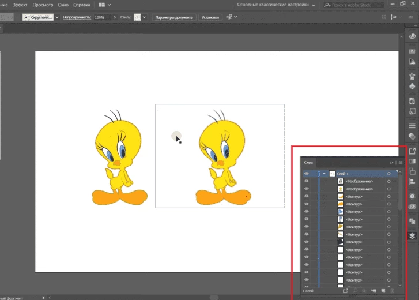Open the Brushes panel icon
Image resolution: width=419 pixels, height=300 pixels.
tap(412, 76)
